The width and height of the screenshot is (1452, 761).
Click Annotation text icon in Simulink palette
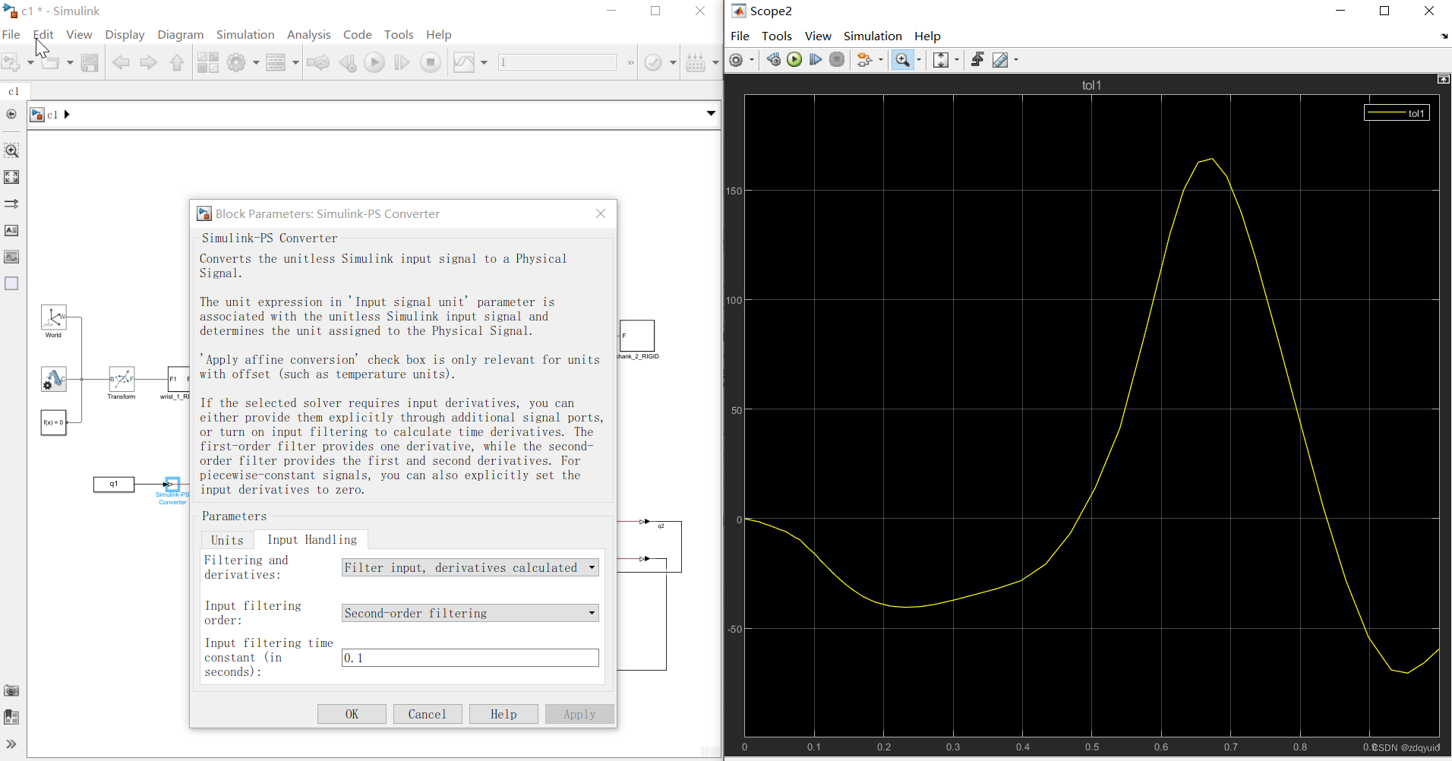(11, 230)
